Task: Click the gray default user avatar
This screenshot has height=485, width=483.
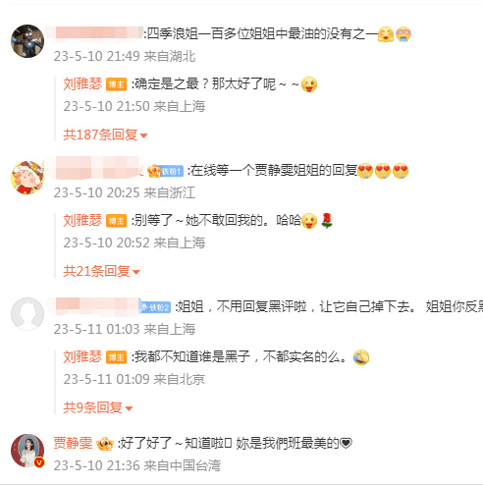Action: (x=27, y=314)
